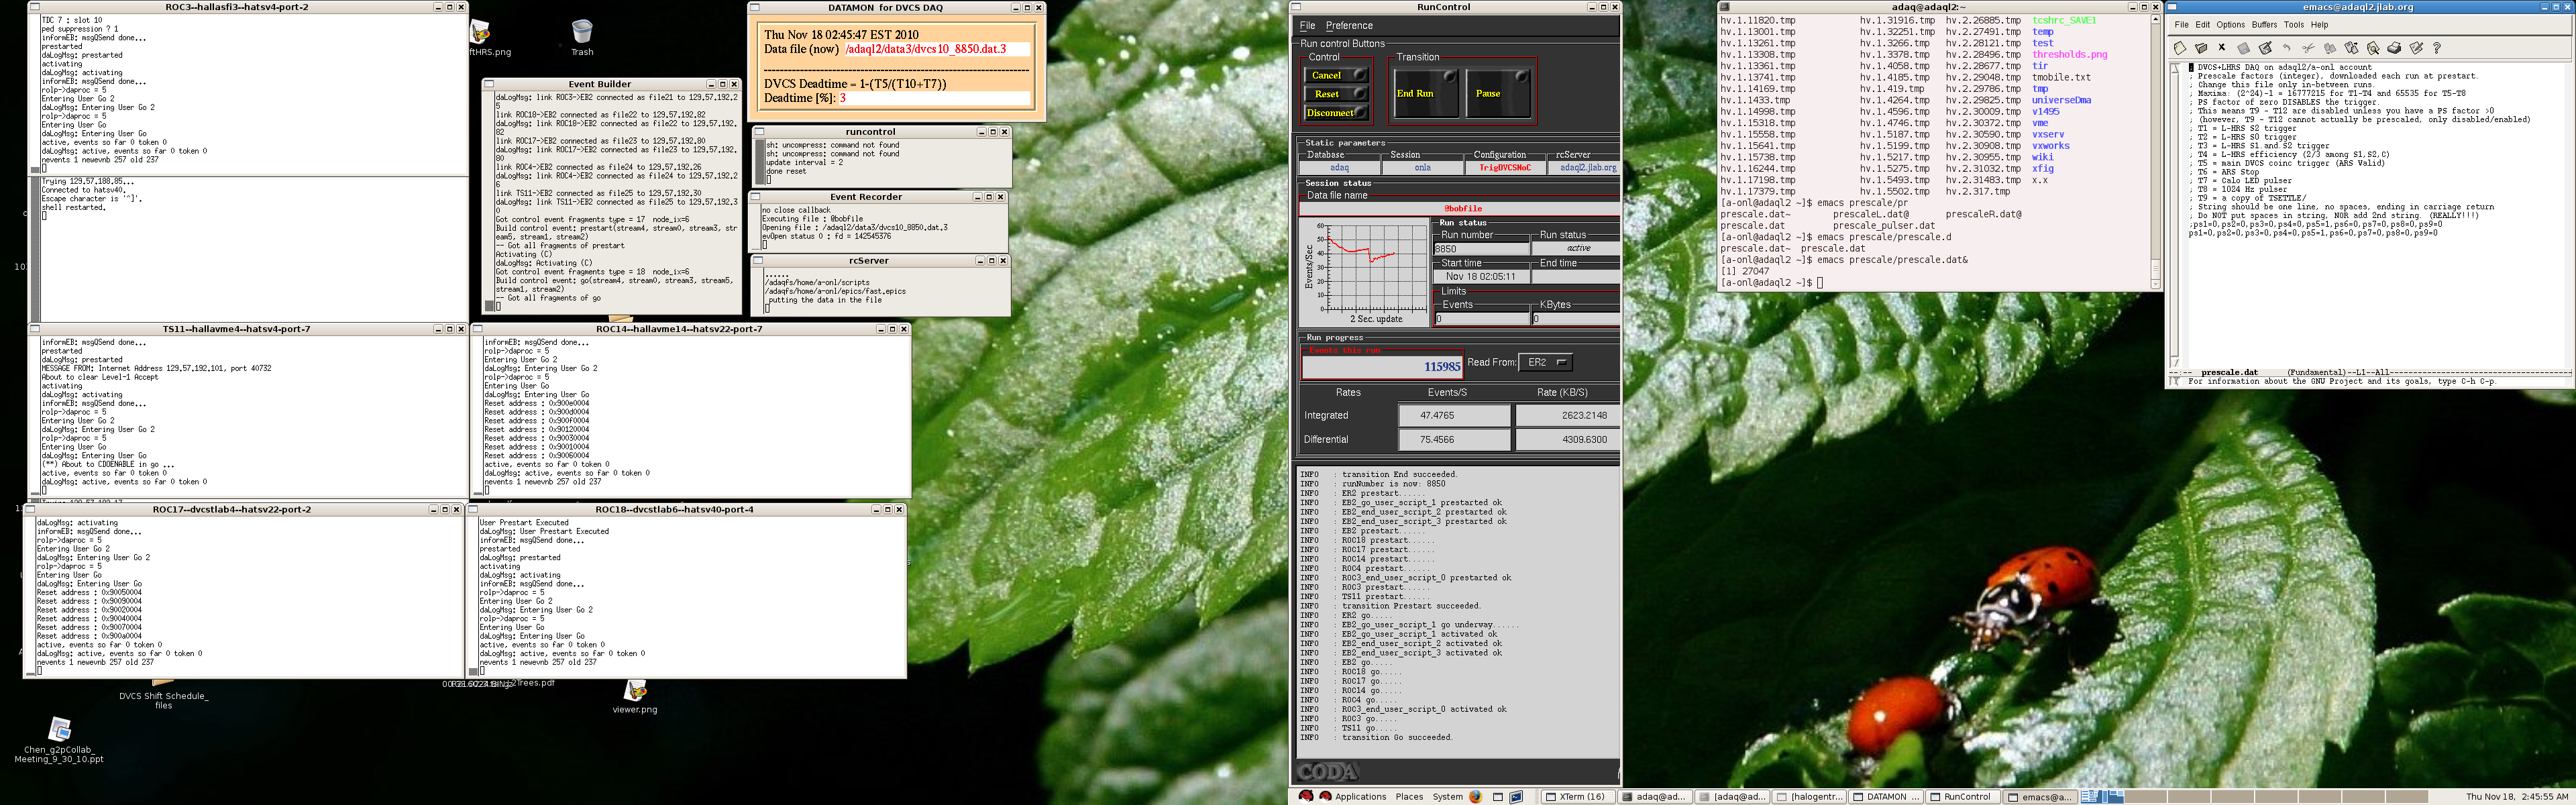Image resolution: width=2576 pixels, height=805 pixels.
Task: Click the emacs Undo arrow icon
Action: coord(2286,48)
